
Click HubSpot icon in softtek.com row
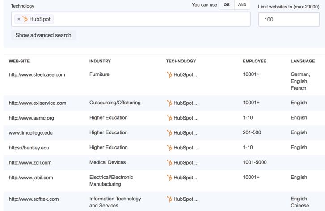(x=169, y=199)
